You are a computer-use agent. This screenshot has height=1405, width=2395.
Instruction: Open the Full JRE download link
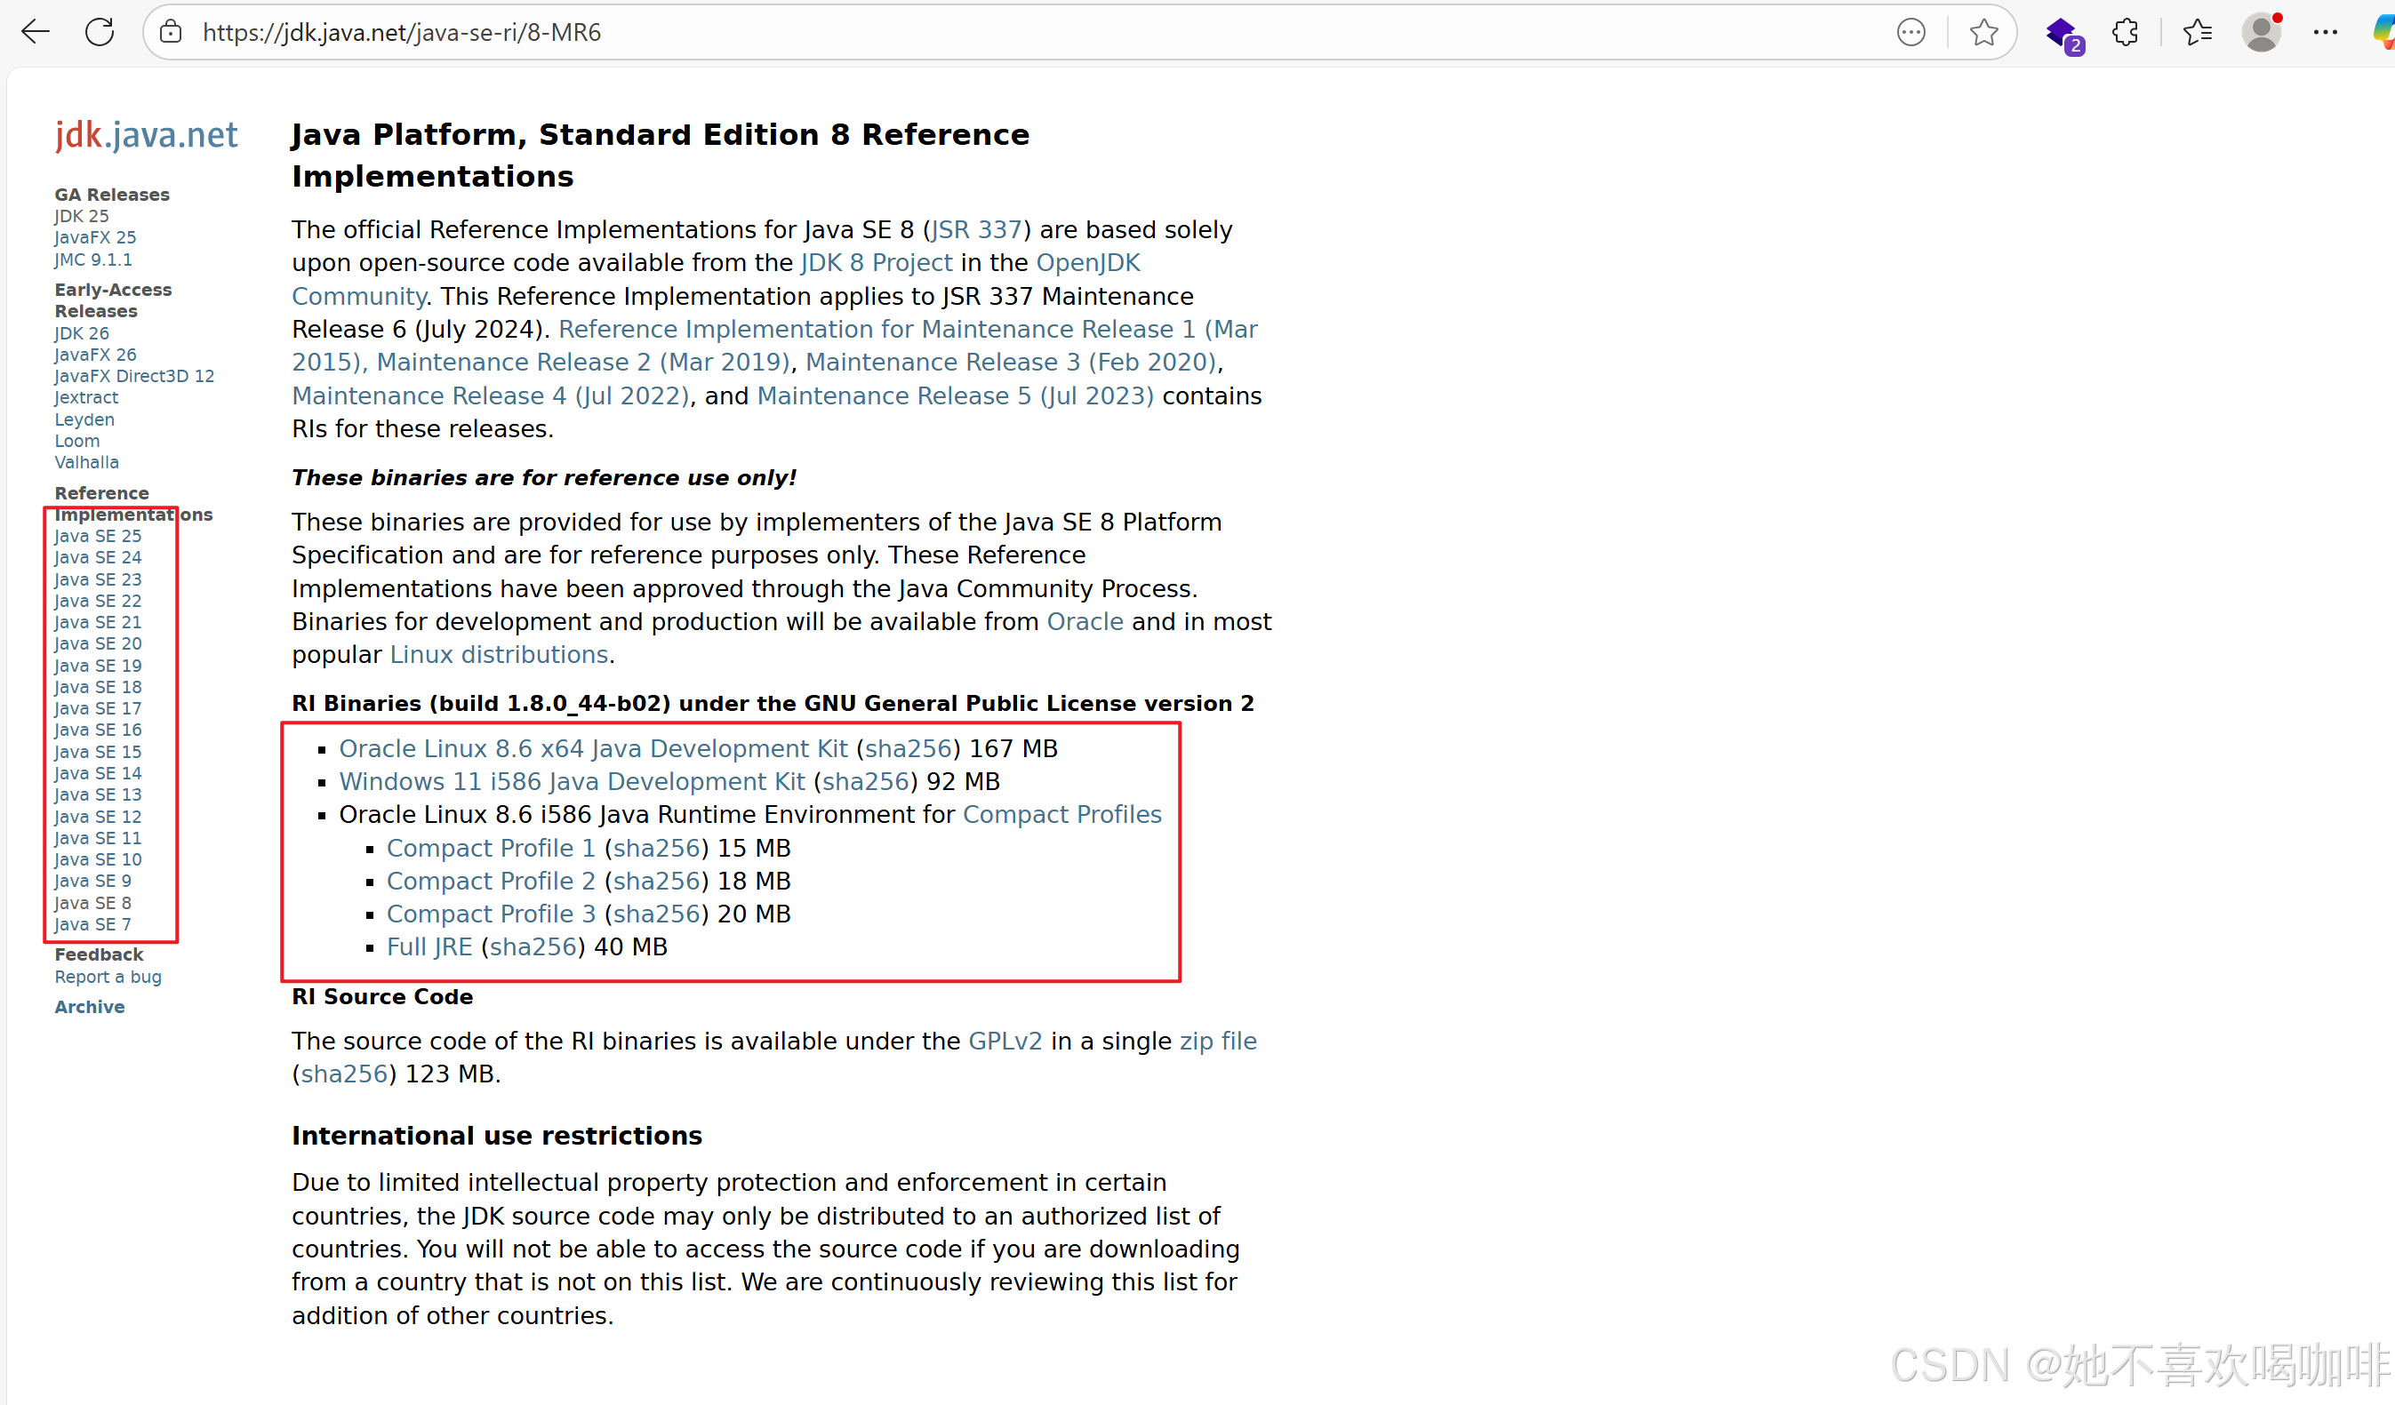429,947
